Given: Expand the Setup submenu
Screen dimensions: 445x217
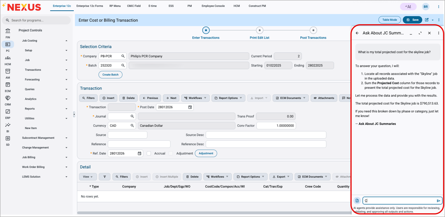Looking at the screenshot, I should coord(66,51).
